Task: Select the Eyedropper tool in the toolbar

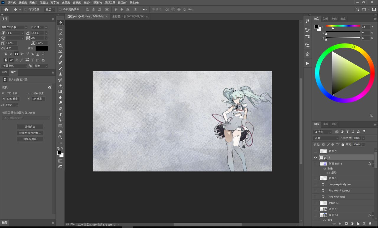Action: click(x=60, y=57)
